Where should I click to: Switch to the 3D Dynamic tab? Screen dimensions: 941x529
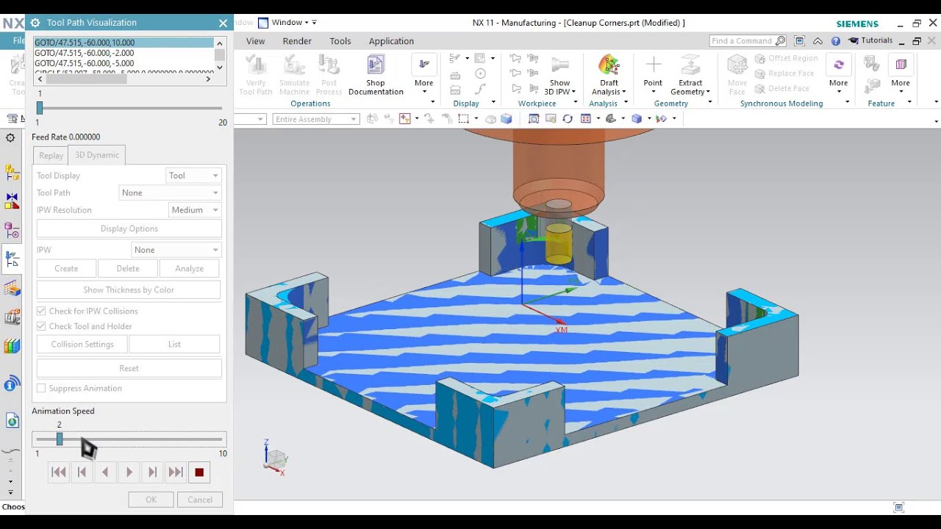click(97, 155)
